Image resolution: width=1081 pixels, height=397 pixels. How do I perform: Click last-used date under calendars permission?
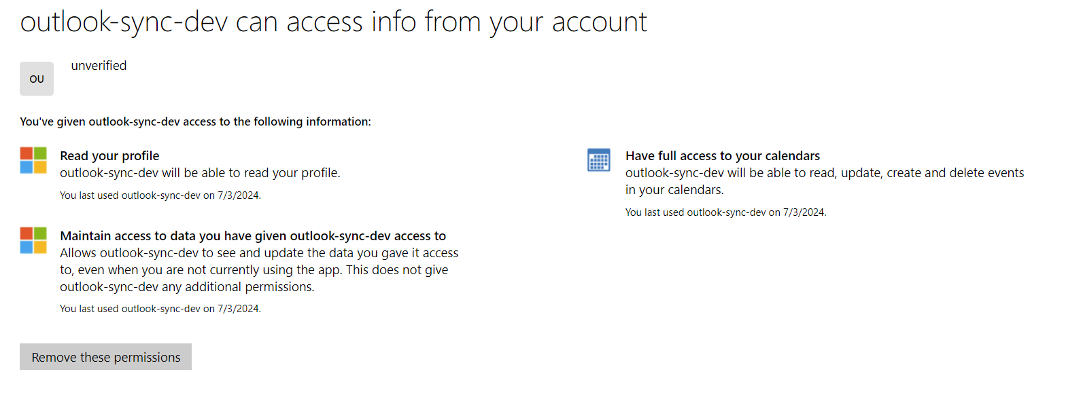pyautogui.click(x=726, y=212)
